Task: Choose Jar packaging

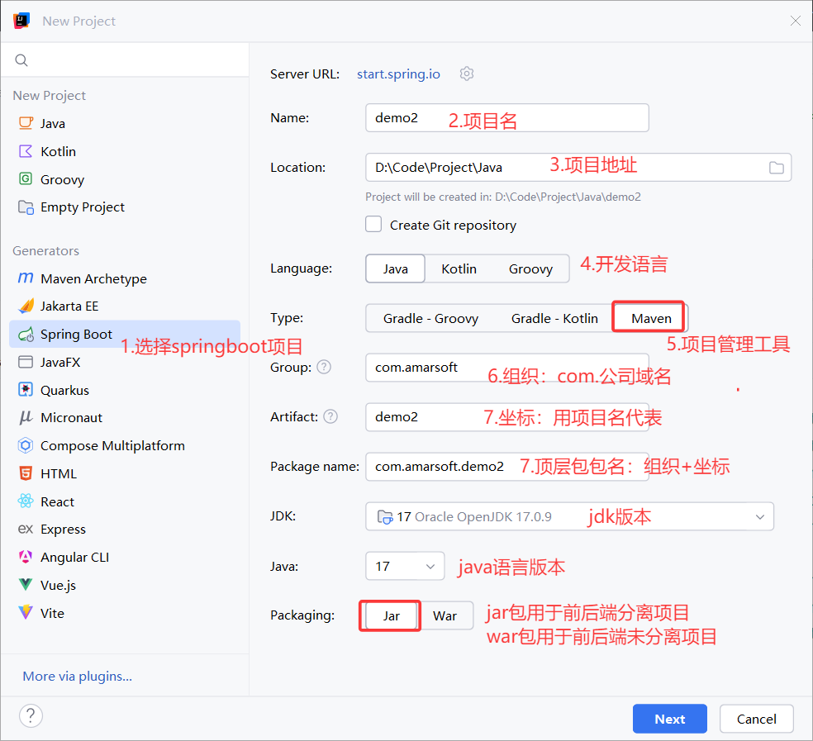Action: [391, 615]
